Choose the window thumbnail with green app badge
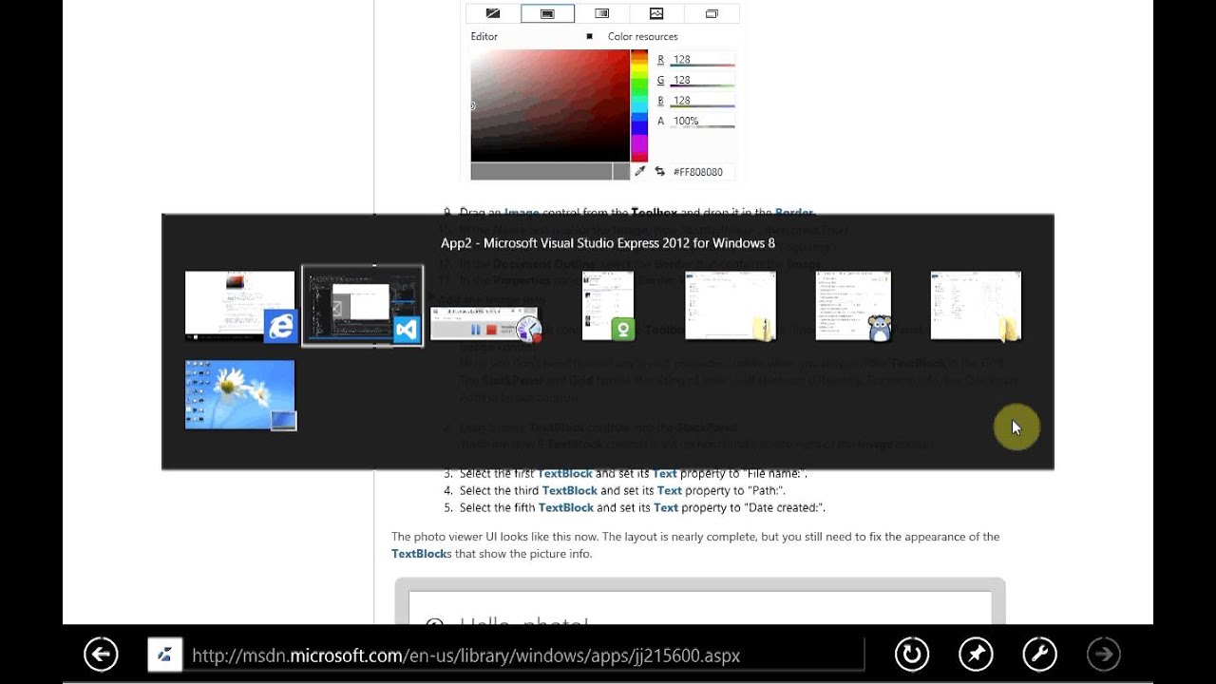 pyautogui.click(x=608, y=305)
